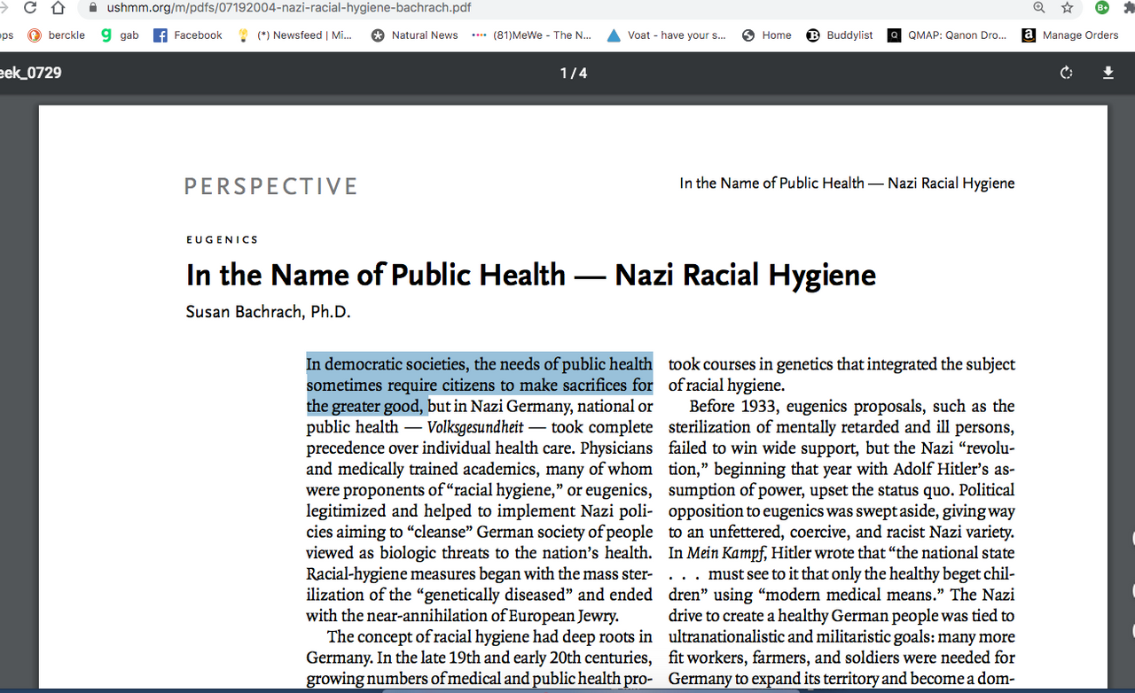Open the Voat bookmark
The image size is (1135, 693).
coord(667,35)
